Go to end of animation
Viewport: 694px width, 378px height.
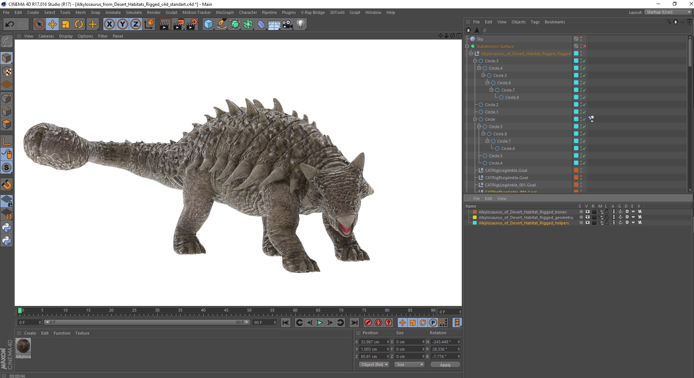click(354, 323)
